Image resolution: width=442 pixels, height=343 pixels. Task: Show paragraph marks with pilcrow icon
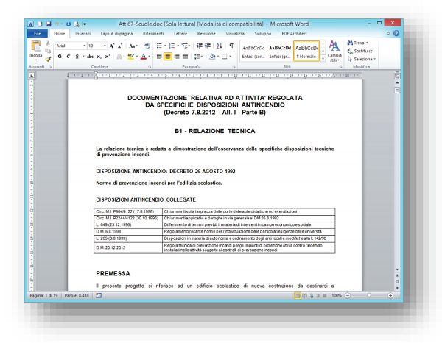point(231,45)
